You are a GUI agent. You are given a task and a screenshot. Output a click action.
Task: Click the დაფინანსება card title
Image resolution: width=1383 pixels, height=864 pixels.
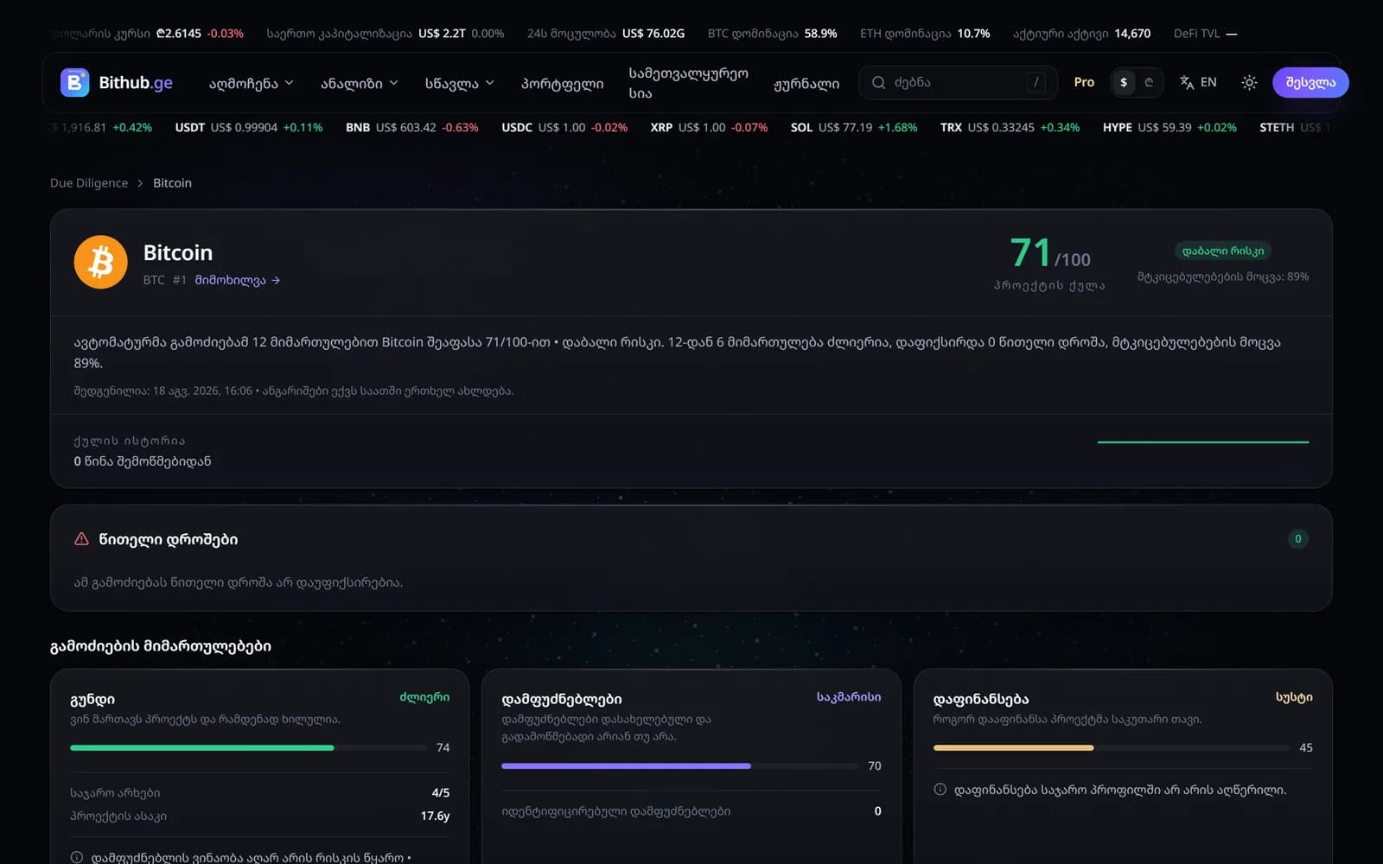[x=981, y=699]
